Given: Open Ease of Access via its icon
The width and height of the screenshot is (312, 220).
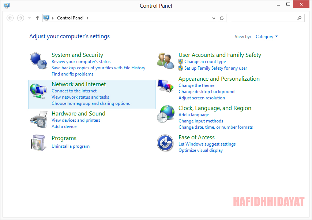Looking at the screenshot, I should click(x=165, y=143).
